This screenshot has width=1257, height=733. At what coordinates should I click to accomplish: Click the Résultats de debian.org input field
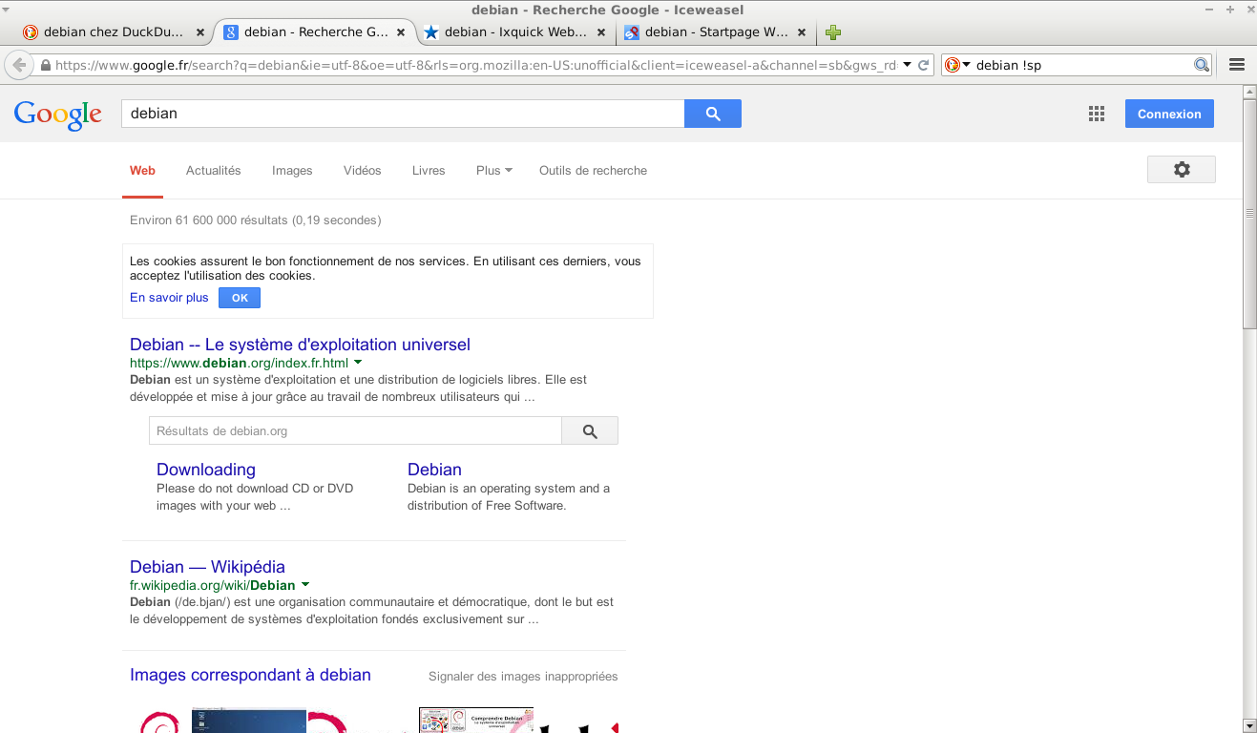pos(354,431)
